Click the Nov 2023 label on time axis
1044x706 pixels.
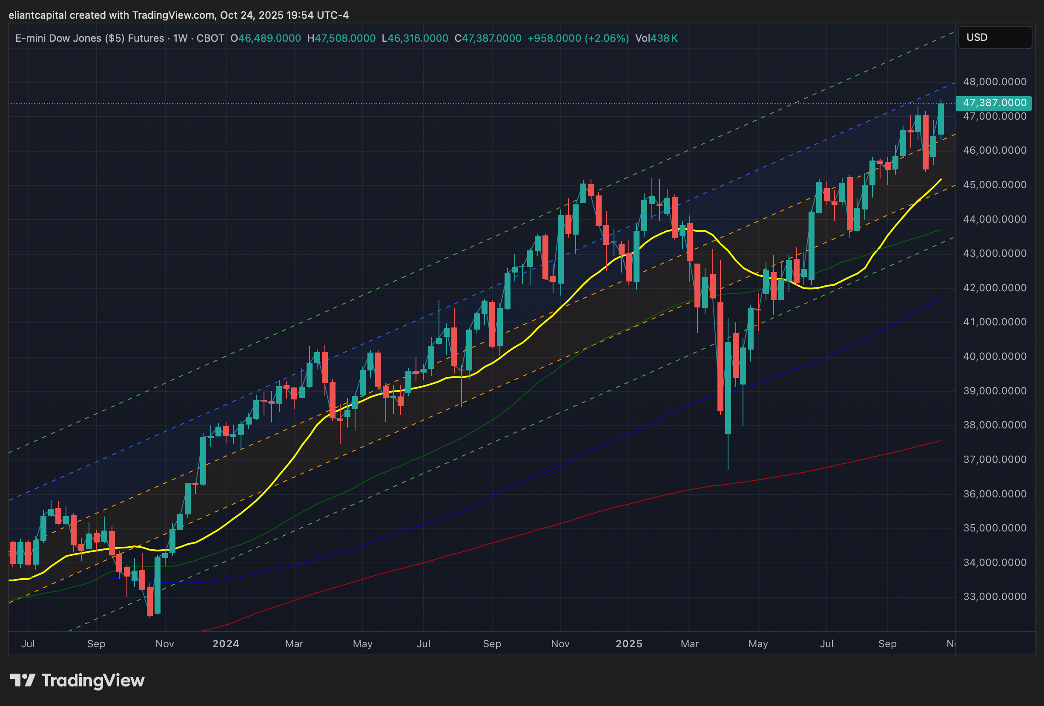coord(164,643)
